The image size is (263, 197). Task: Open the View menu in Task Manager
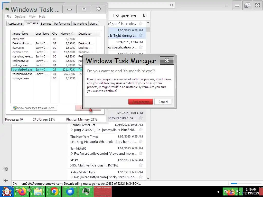click(32, 17)
